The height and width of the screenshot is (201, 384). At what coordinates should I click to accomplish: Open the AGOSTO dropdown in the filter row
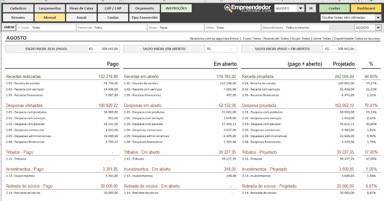pos(378,28)
